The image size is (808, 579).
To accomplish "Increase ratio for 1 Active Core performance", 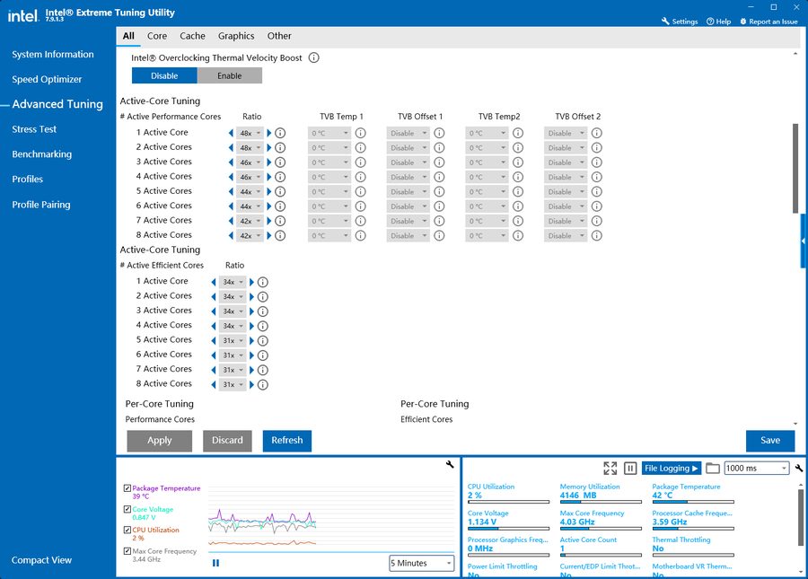I will click(x=269, y=133).
